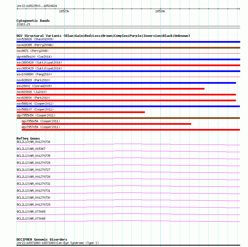Click the RefSeq Genes track title
This screenshot has height=247, width=248.
click(28, 138)
